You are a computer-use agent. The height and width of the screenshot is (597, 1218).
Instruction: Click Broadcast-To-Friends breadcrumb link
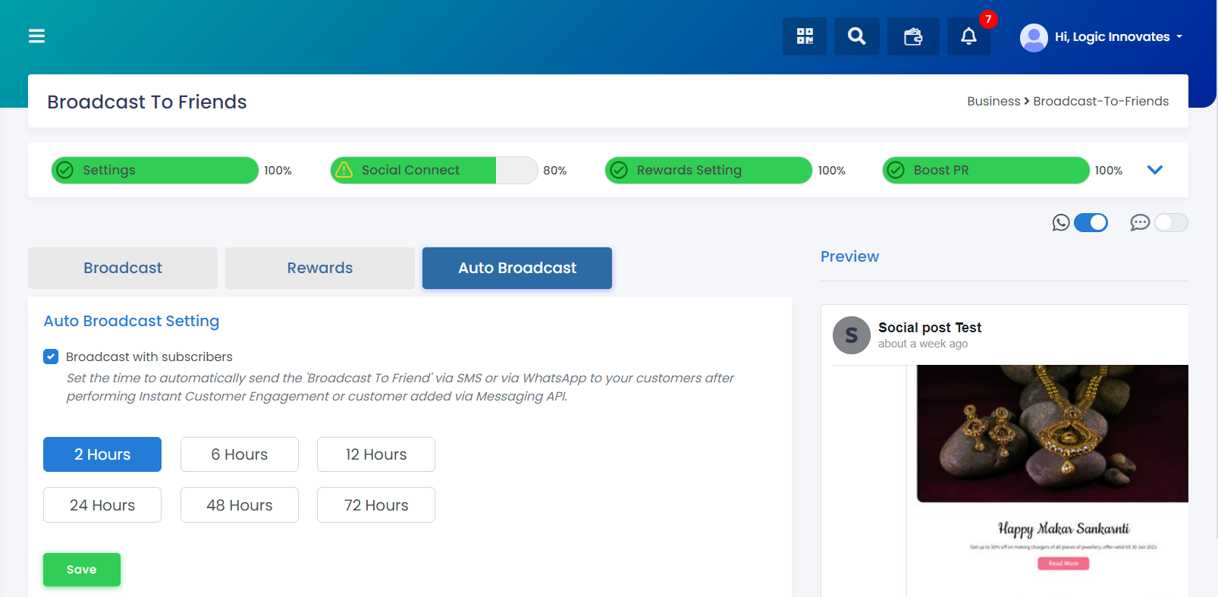coord(1101,101)
